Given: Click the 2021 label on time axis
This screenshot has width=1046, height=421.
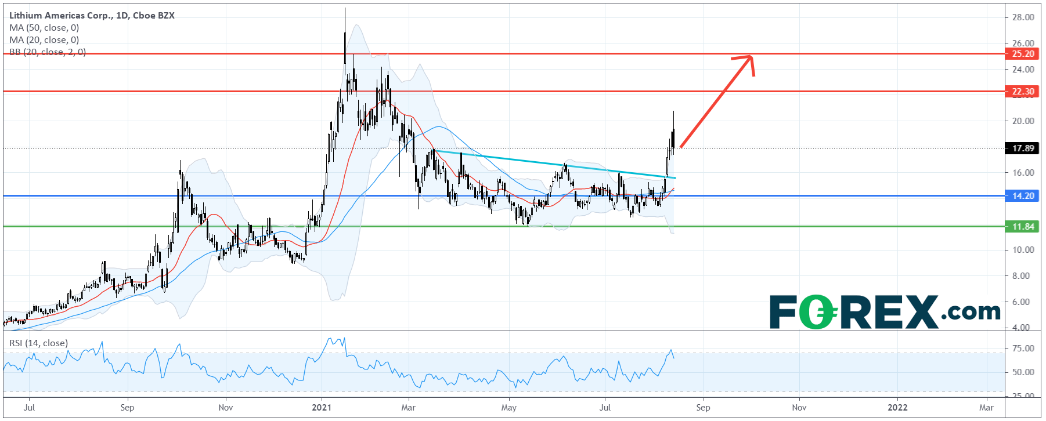Looking at the screenshot, I should point(321,408).
